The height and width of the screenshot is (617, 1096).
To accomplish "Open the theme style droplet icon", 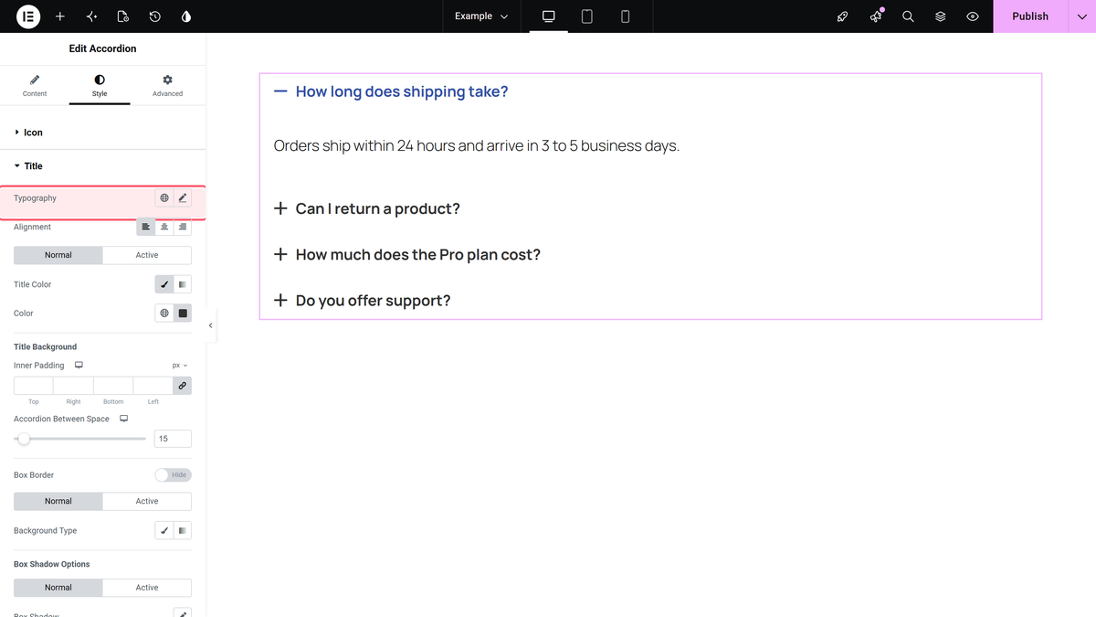I will tap(186, 16).
